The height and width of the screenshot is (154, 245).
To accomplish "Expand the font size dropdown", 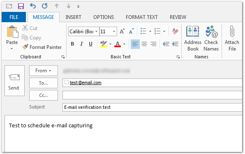I will click(x=114, y=32).
